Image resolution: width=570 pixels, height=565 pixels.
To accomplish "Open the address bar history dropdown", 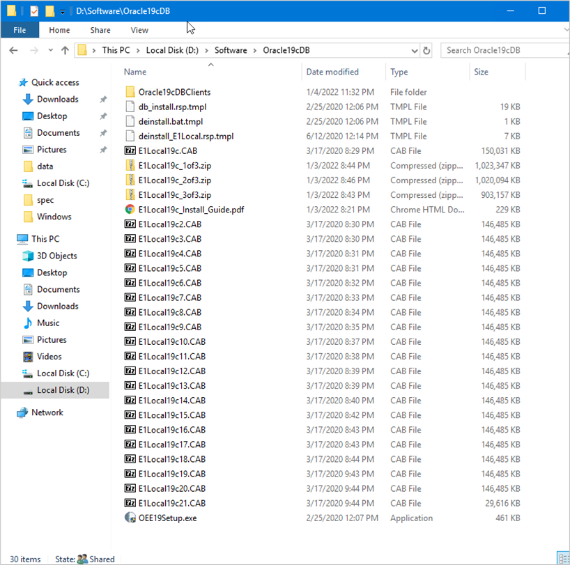I will [415, 50].
